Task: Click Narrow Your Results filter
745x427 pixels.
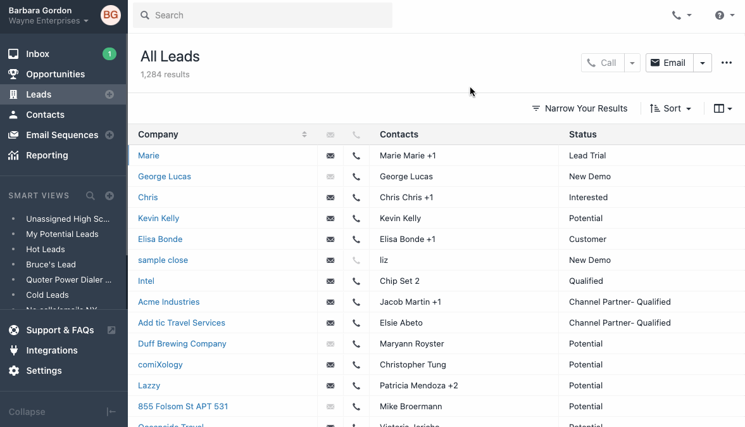Action: [x=580, y=108]
